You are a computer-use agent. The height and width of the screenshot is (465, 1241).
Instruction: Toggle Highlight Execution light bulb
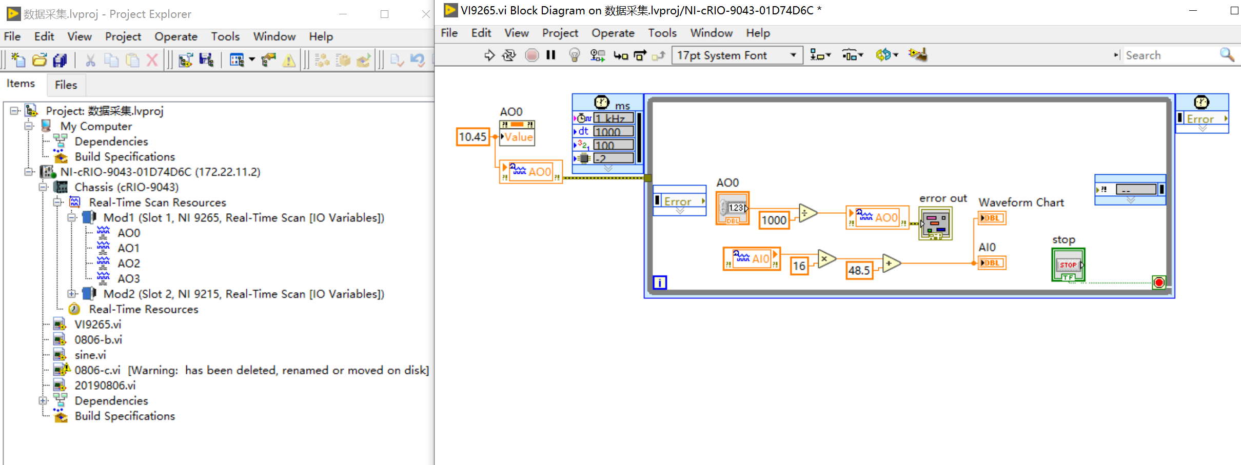pos(574,55)
